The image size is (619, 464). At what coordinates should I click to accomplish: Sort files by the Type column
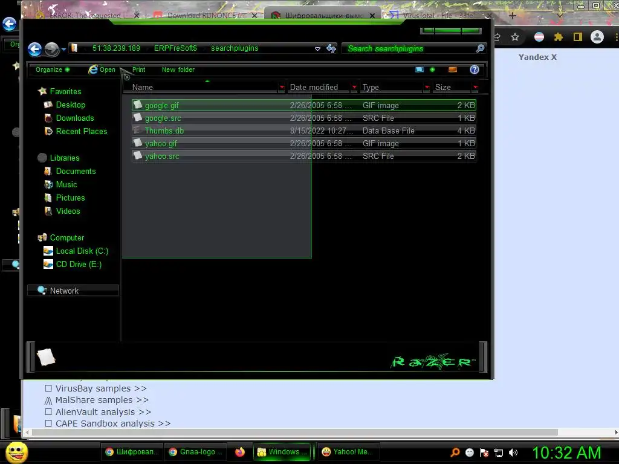(x=391, y=87)
